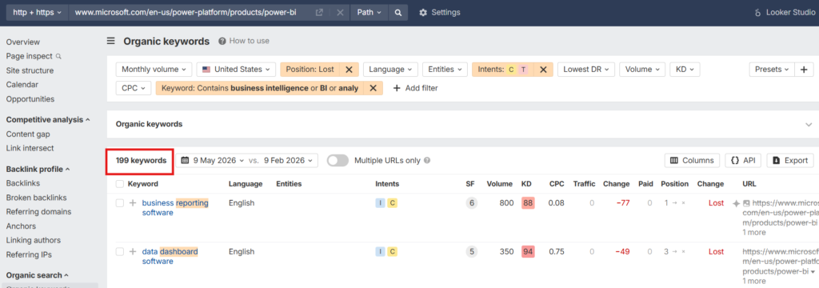This screenshot has height=288, width=819.
Task: Remove the Intents filter
Action: 543,70
